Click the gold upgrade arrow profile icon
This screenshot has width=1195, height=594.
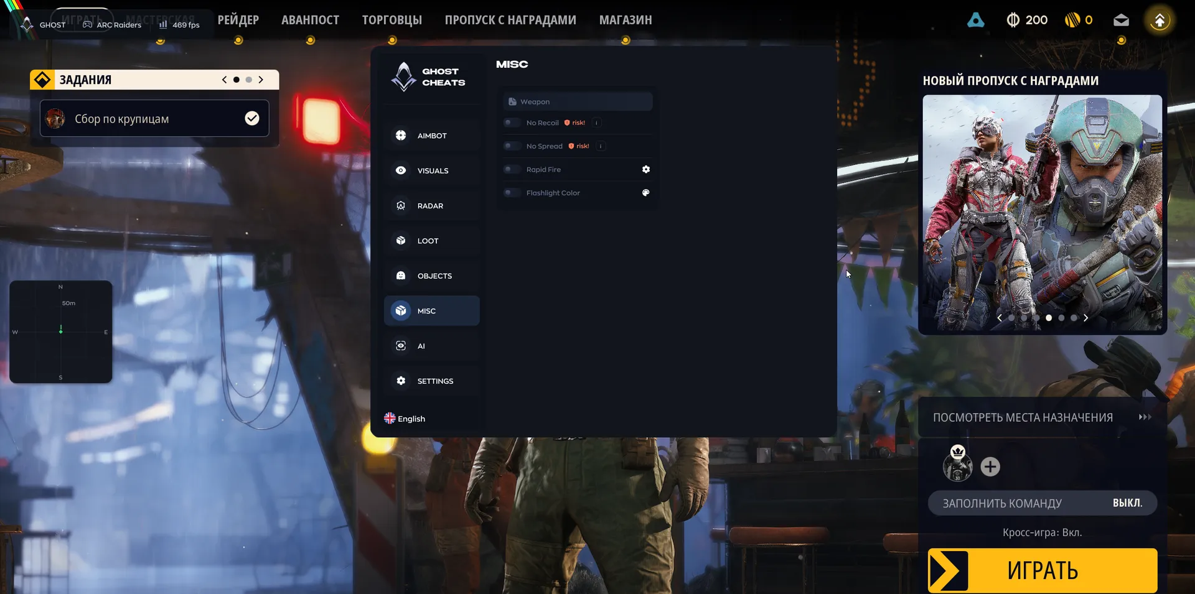[x=1160, y=21]
